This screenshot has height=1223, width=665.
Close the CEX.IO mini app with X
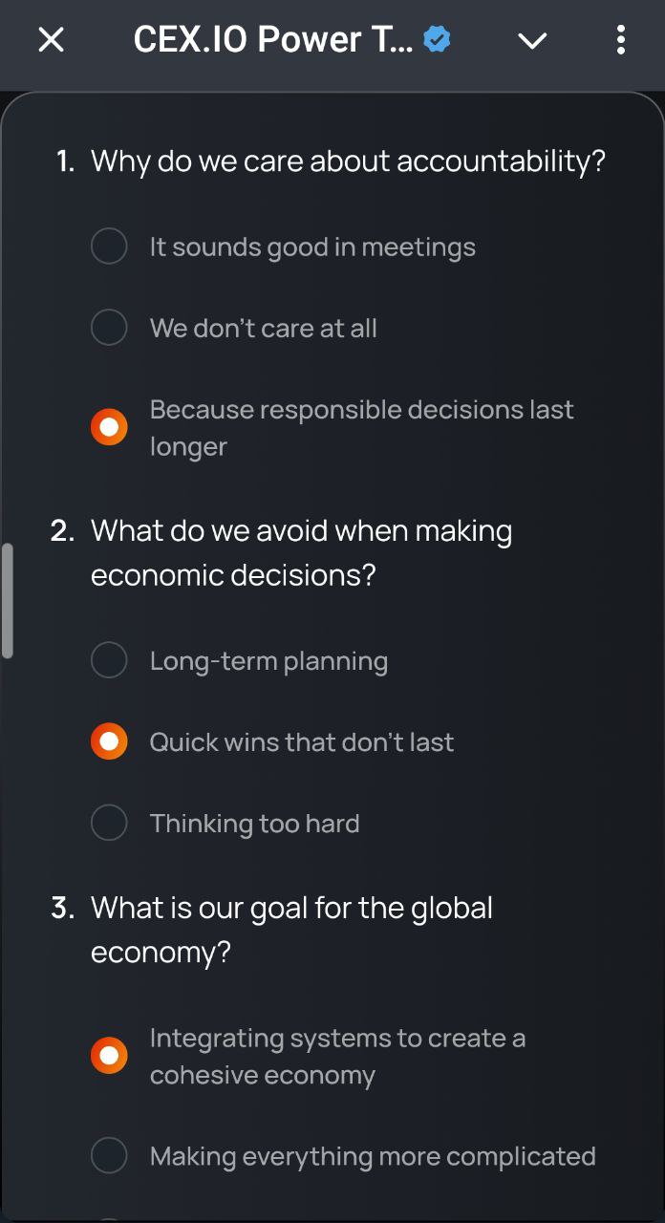(x=51, y=40)
